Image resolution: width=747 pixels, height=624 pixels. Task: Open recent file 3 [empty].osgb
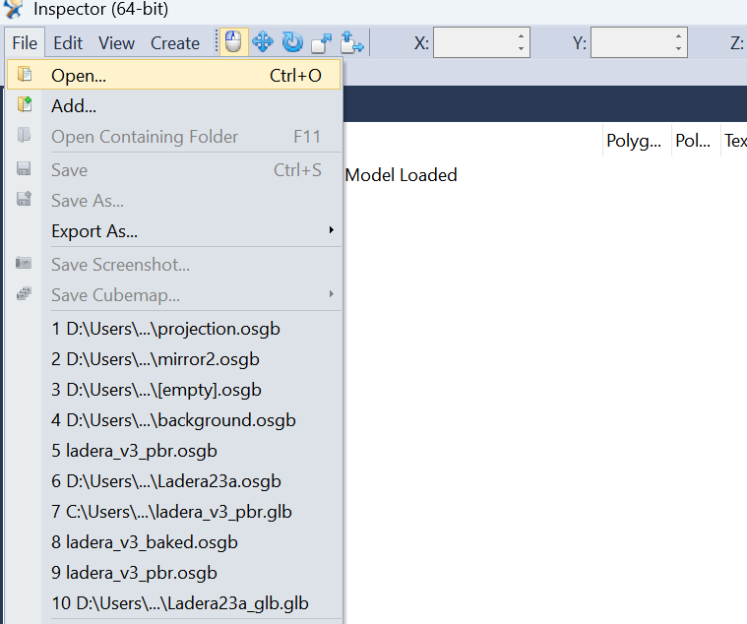174,390
